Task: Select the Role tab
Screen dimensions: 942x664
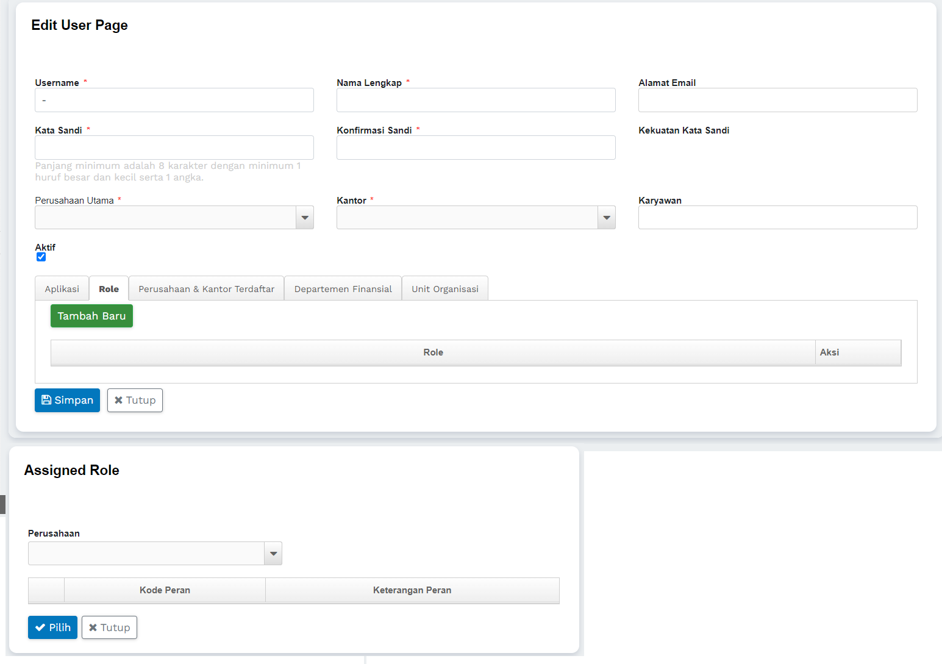Action: pyautogui.click(x=109, y=289)
